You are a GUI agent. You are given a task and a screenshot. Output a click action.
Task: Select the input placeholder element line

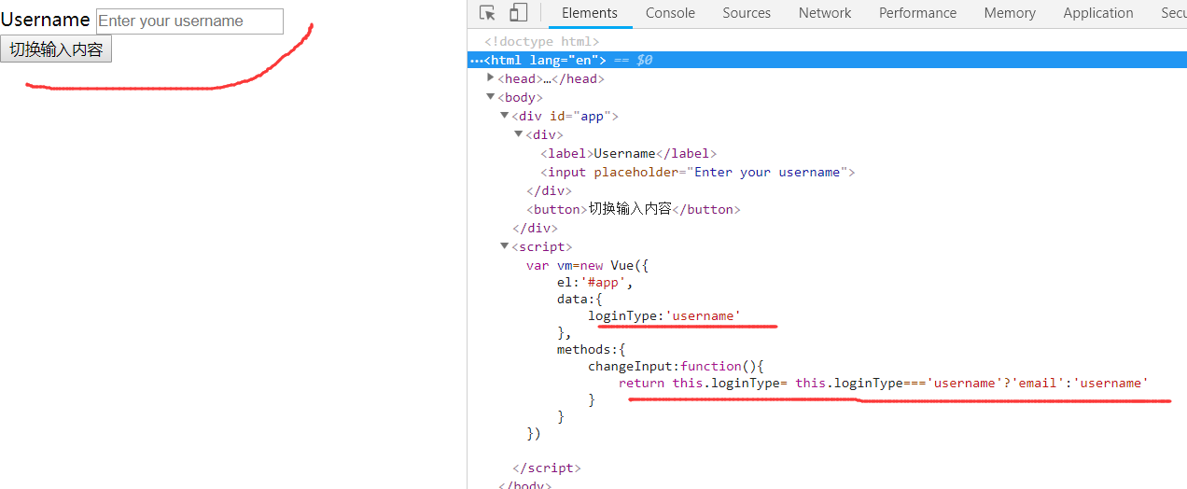pos(697,172)
